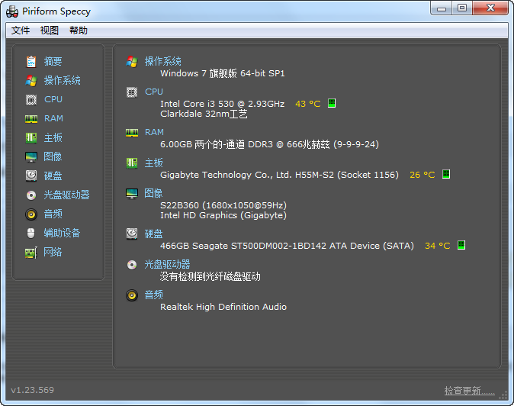The height and width of the screenshot is (406, 514).
Task: Click hard drive icon beside 硬盘 heading in summary
Action: pos(132,234)
